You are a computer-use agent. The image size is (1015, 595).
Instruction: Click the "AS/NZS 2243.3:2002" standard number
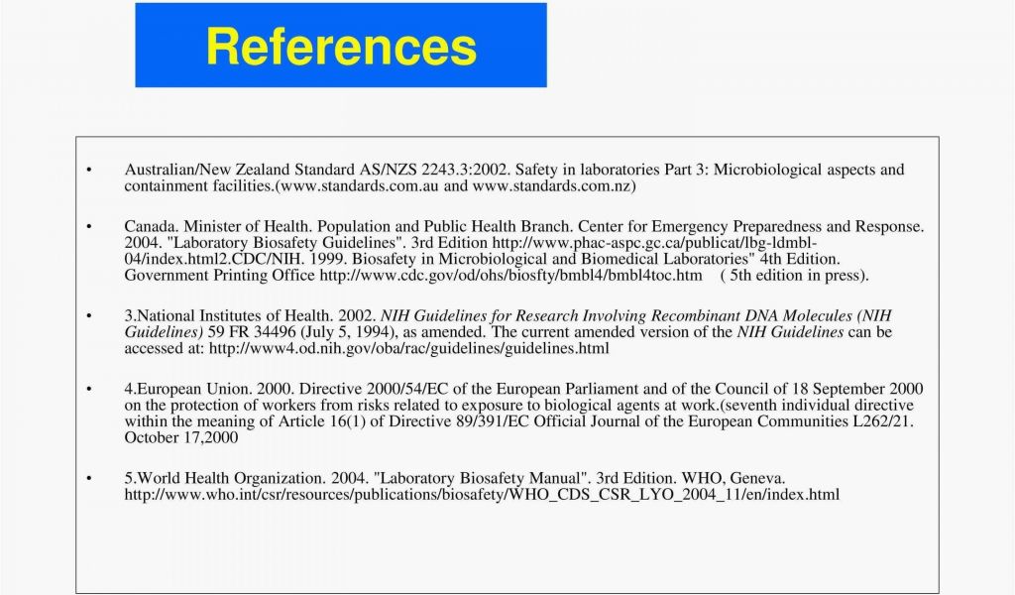434,170
